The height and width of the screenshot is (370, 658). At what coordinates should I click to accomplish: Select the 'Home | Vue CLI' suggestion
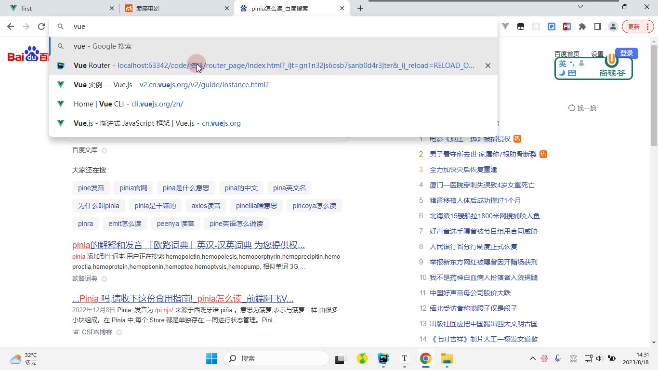click(273, 104)
